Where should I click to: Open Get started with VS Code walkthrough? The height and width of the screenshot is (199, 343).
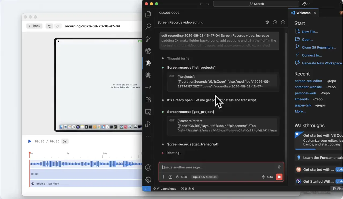coord(319,140)
